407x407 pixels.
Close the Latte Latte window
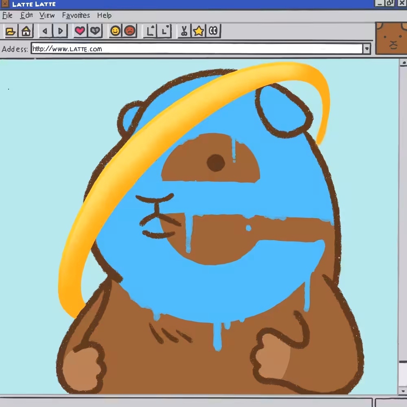pos(402,3)
